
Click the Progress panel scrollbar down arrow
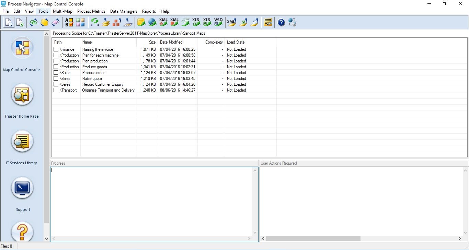tap(255, 233)
